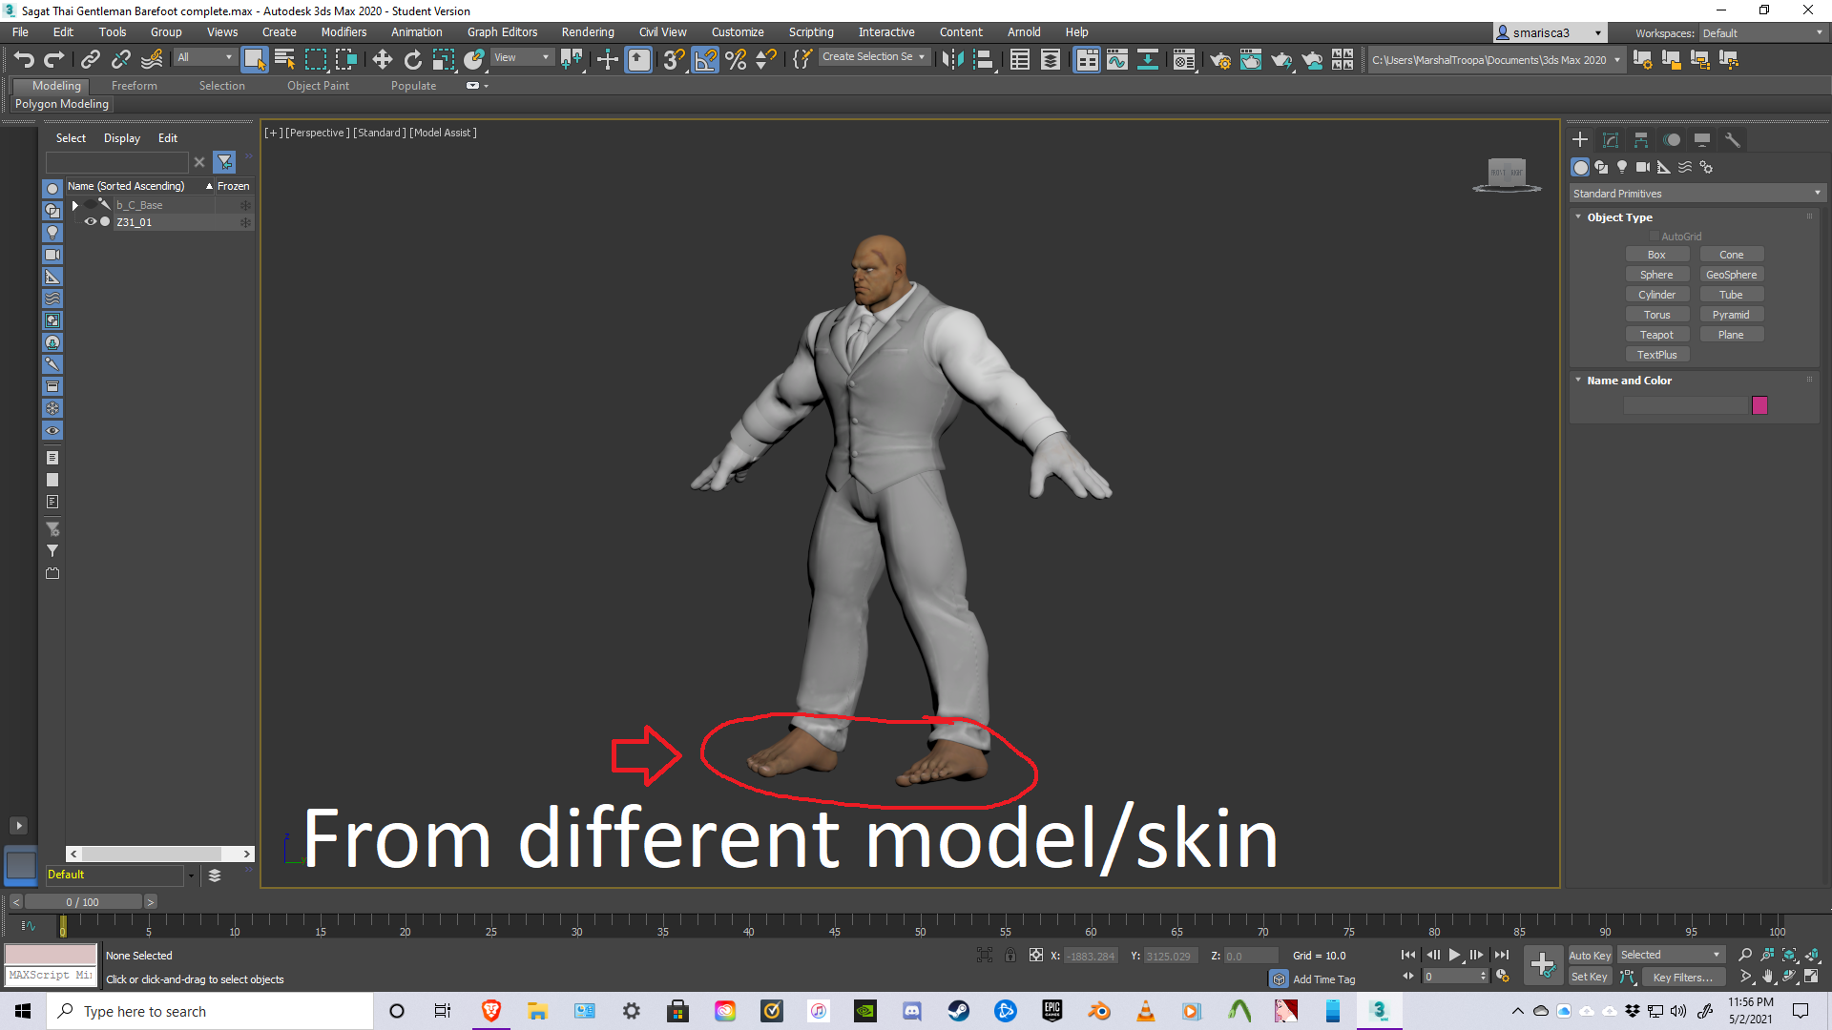Image resolution: width=1832 pixels, height=1030 pixels.
Task: Activate the Select Object tool
Action: tap(254, 59)
